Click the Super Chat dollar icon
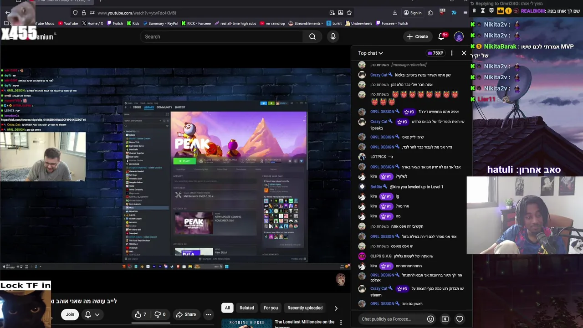The height and width of the screenshot is (328, 583). [x=445, y=319]
